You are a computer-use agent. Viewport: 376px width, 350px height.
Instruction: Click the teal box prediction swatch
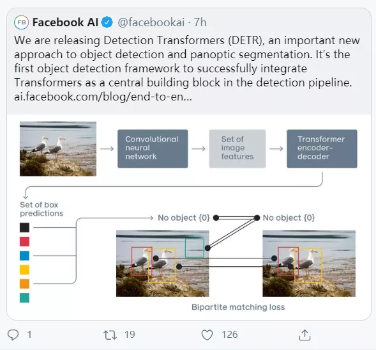(24, 298)
